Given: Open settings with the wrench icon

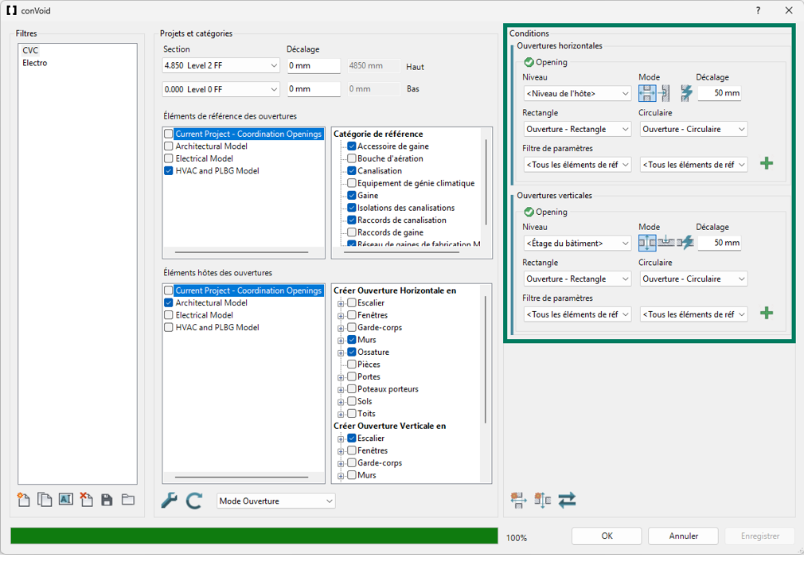Looking at the screenshot, I should (x=170, y=501).
